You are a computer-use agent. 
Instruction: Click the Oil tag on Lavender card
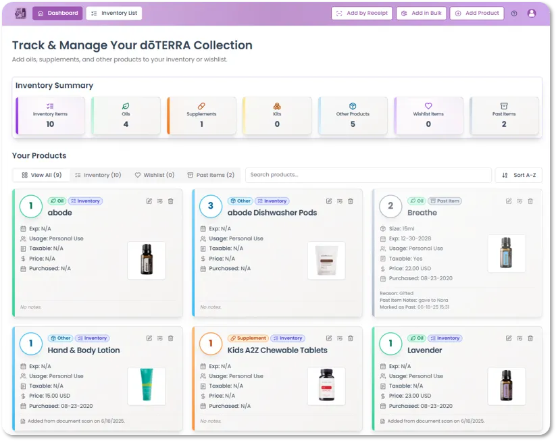(x=417, y=338)
